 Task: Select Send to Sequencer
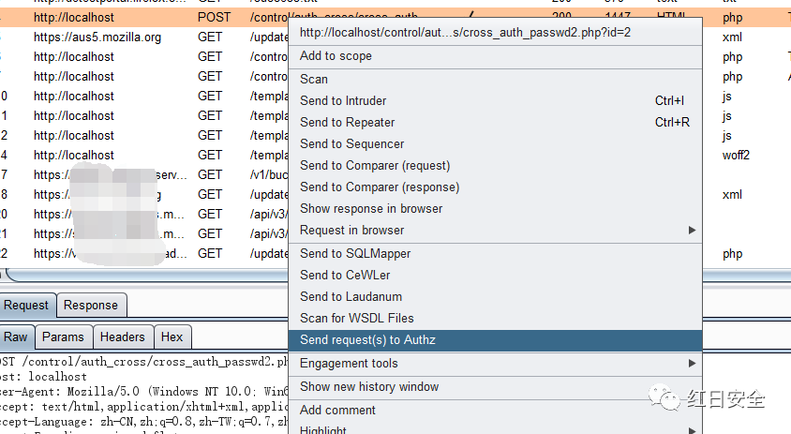(351, 143)
